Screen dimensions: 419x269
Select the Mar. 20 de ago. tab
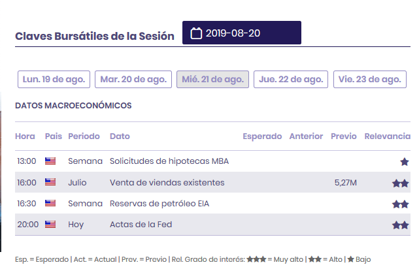click(133, 80)
